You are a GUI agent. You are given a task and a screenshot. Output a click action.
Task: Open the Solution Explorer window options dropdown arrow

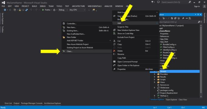[195, 14]
